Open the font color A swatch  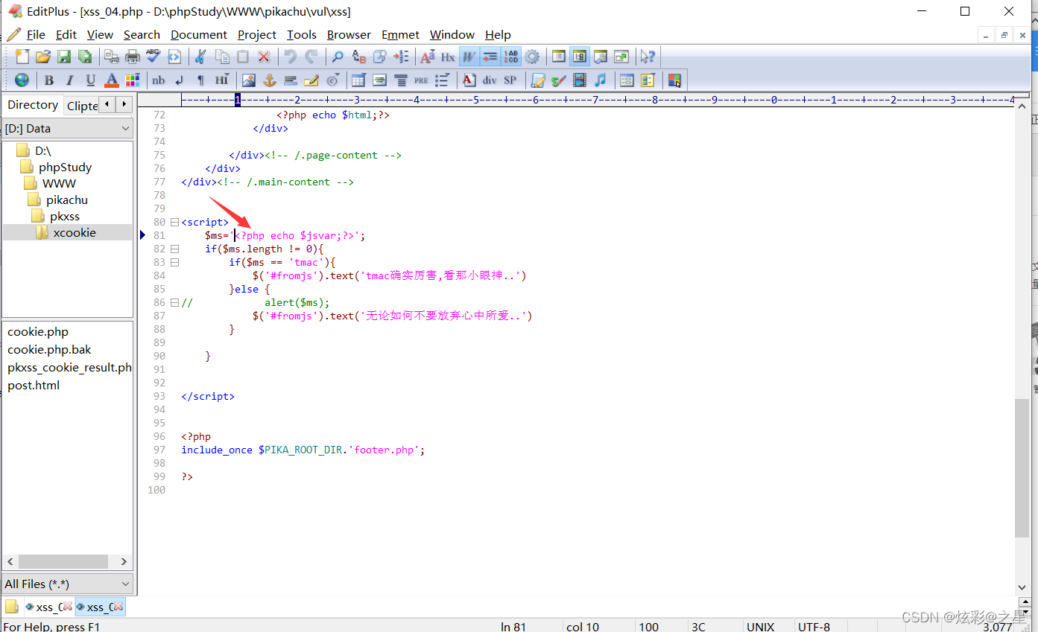click(x=112, y=80)
